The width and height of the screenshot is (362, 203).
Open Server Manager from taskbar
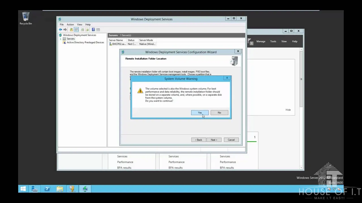(35, 189)
